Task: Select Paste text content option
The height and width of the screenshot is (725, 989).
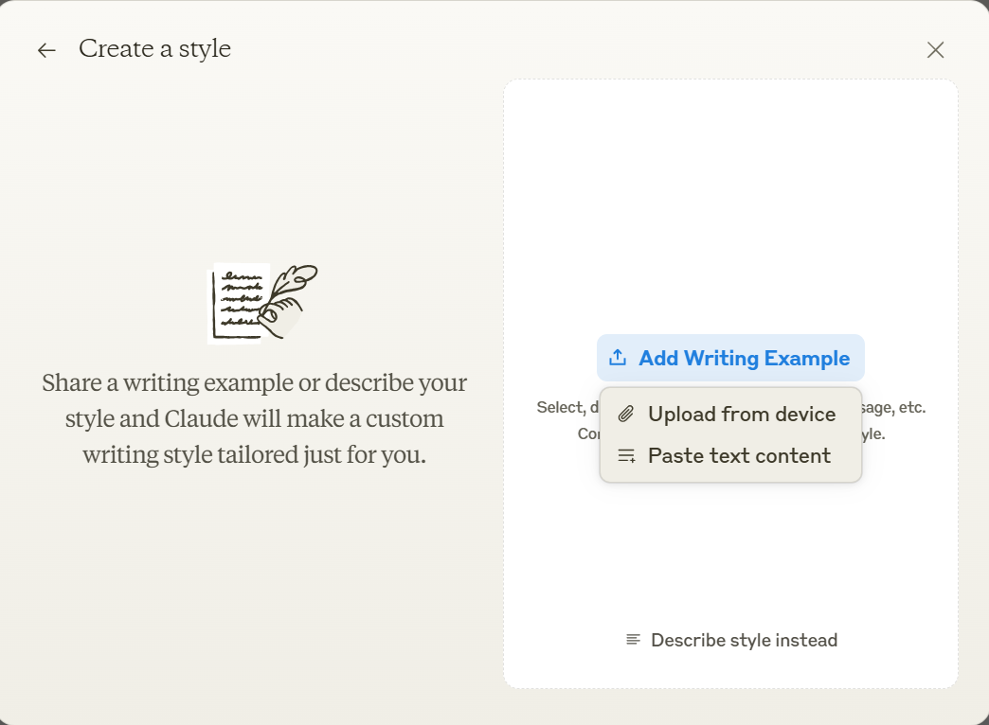Action: [730, 456]
